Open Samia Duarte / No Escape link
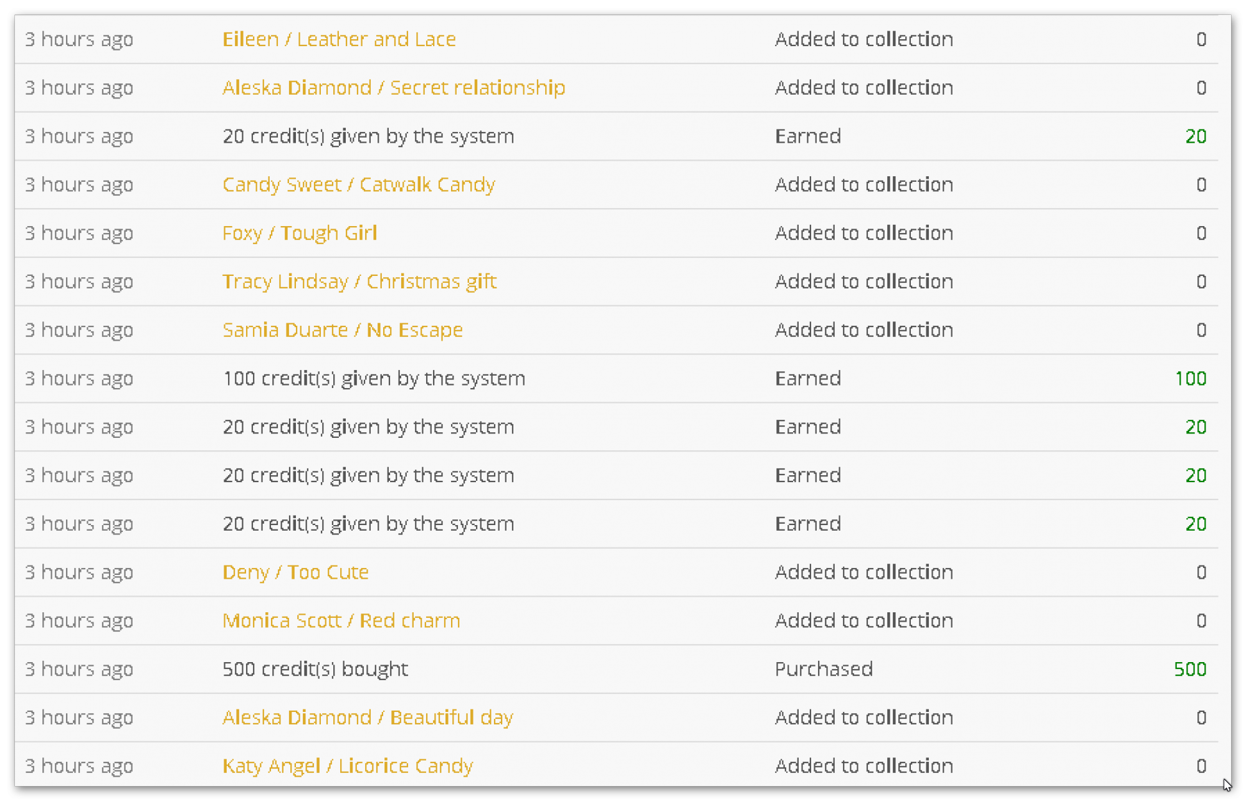 (x=343, y=330)
